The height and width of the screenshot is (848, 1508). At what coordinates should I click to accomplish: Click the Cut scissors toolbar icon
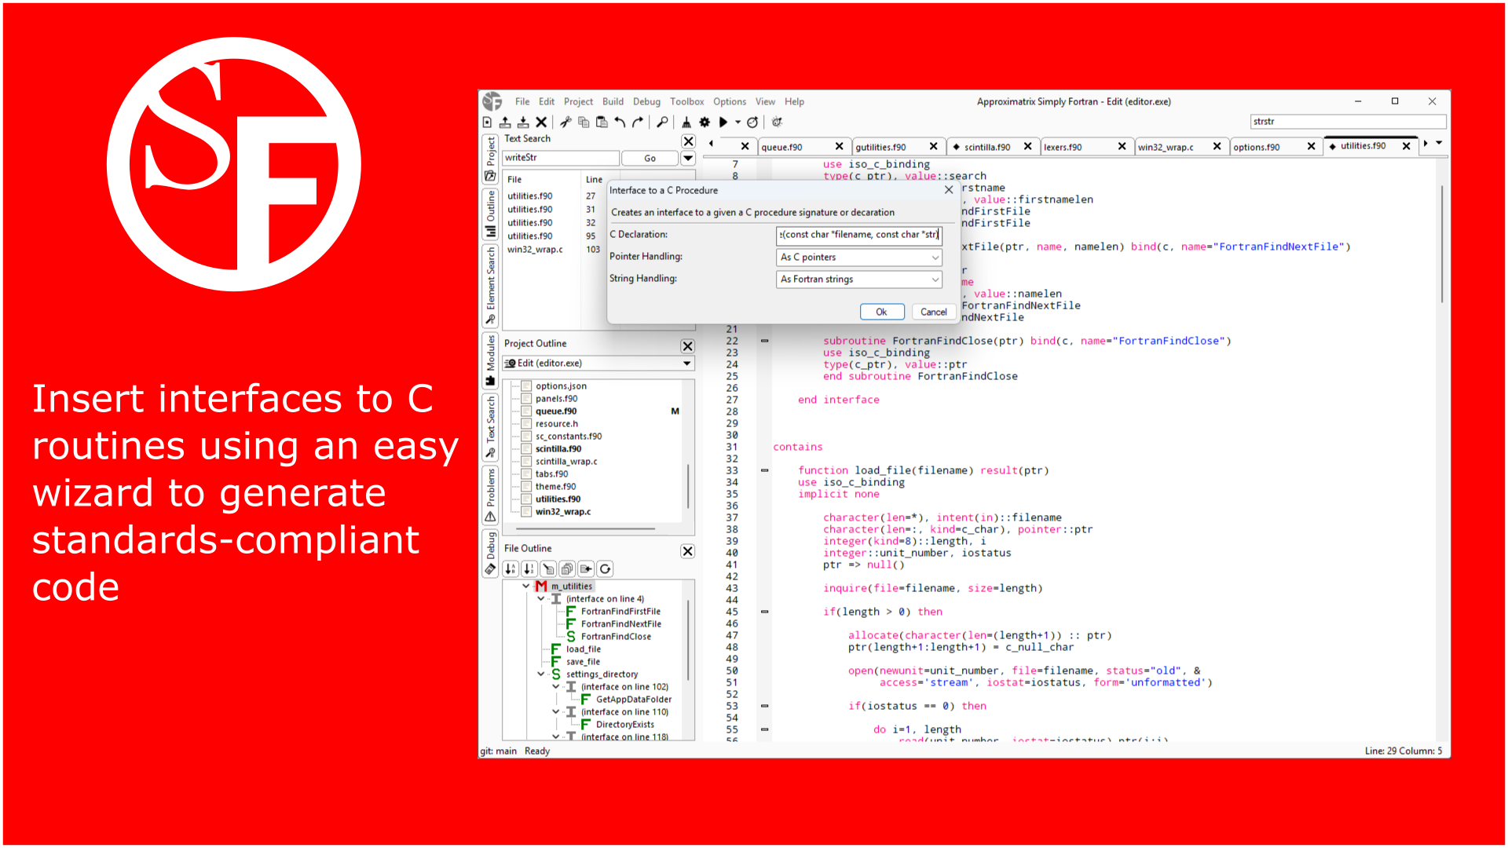pos(565,122)
